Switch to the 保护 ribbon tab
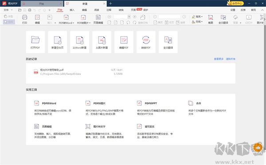 (x=145, y=10)
